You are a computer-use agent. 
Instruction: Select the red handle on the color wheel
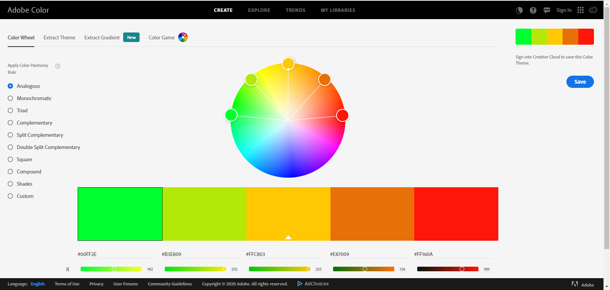tap(342, 115)
